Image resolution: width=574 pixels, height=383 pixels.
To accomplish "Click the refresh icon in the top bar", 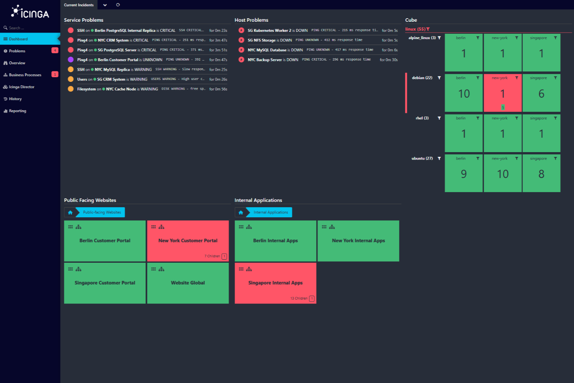I will (118, 5).
